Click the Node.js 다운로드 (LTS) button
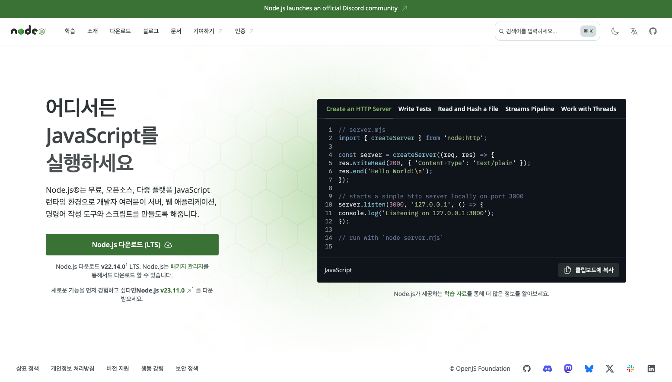Image resolution: width=672 pixels, height=382 pixels. point(132,245)
